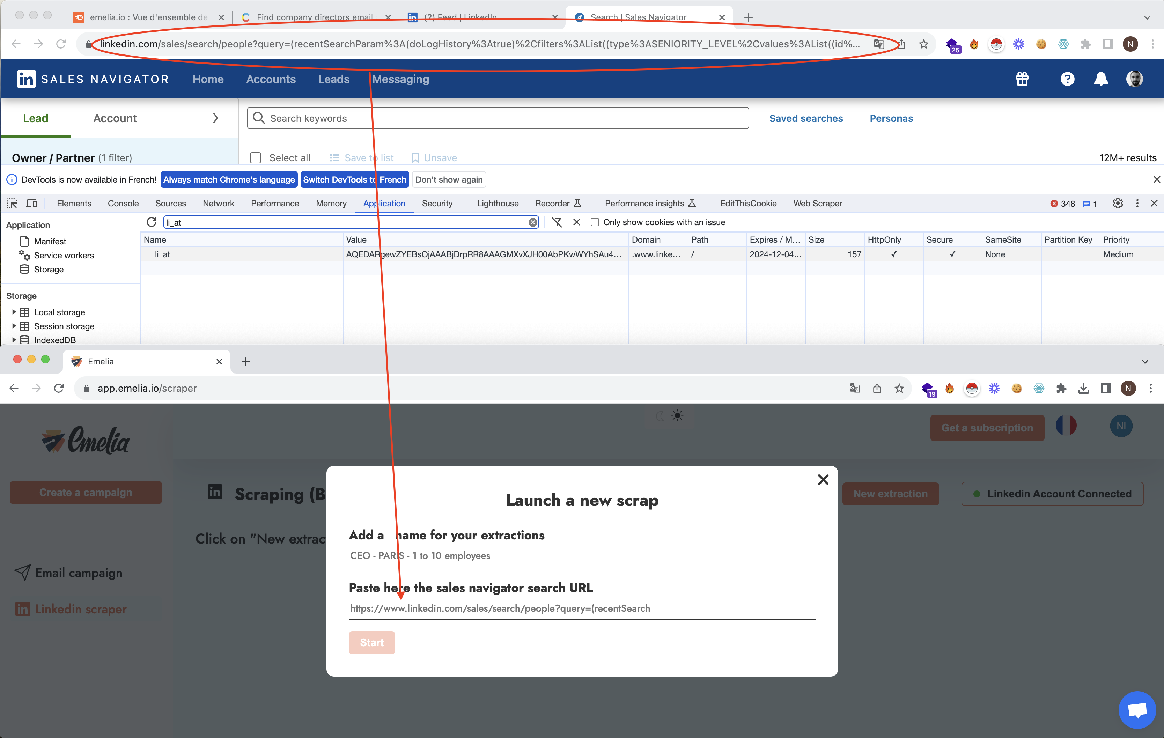Open Saved searches link
Viewport: 1164px width, 738px height.
click(x=806, y=118)
